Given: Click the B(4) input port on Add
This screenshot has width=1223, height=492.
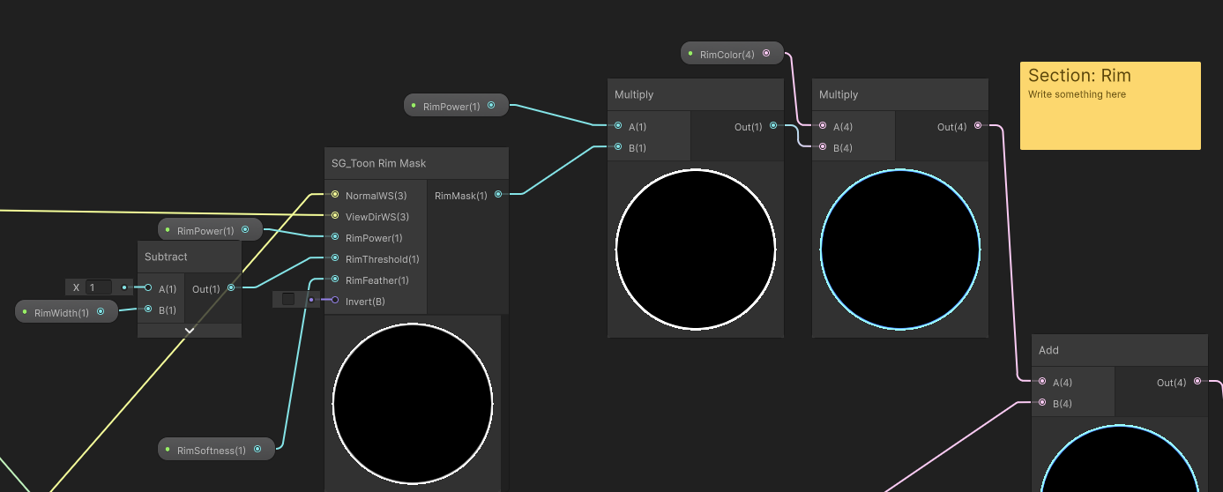Looking at the screenshot, I should 1043,403.
